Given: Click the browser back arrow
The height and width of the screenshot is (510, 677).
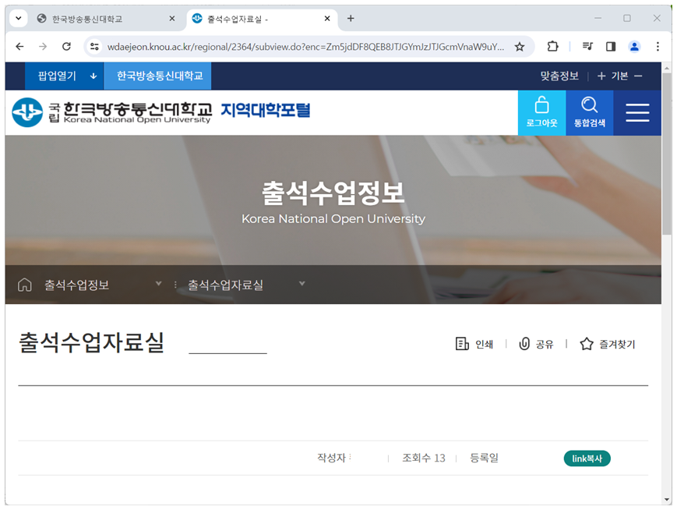Looking at the screenshot, I should click(19, 46).
